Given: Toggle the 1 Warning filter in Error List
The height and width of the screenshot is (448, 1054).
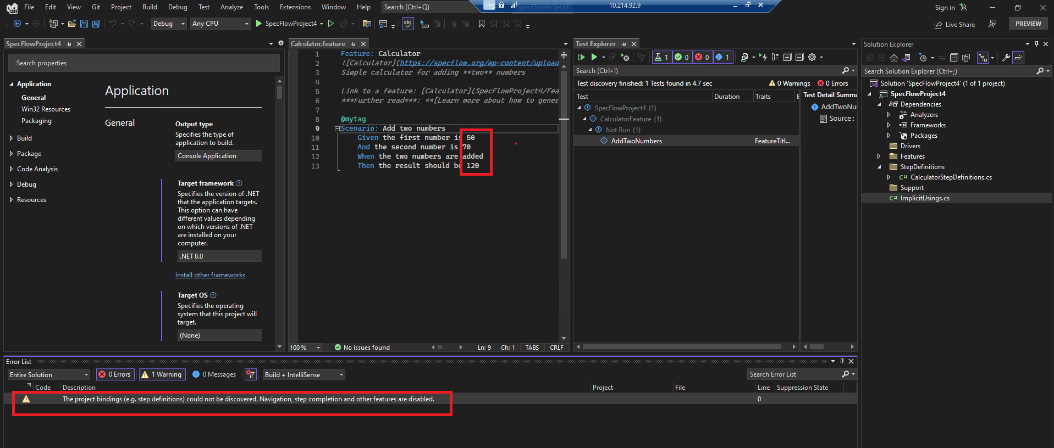Looking at the screenshot, I should pyautogui.click(x=161, y=374).
